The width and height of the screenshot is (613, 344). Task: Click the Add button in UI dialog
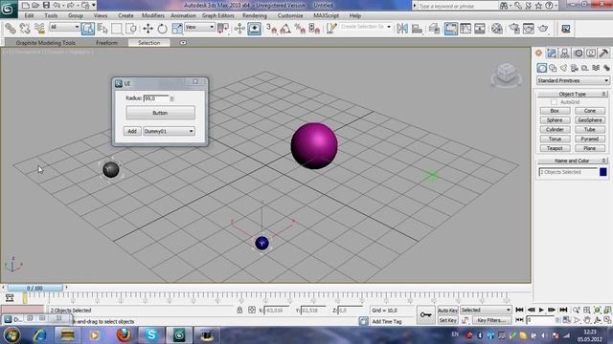[x=132, y=132]
